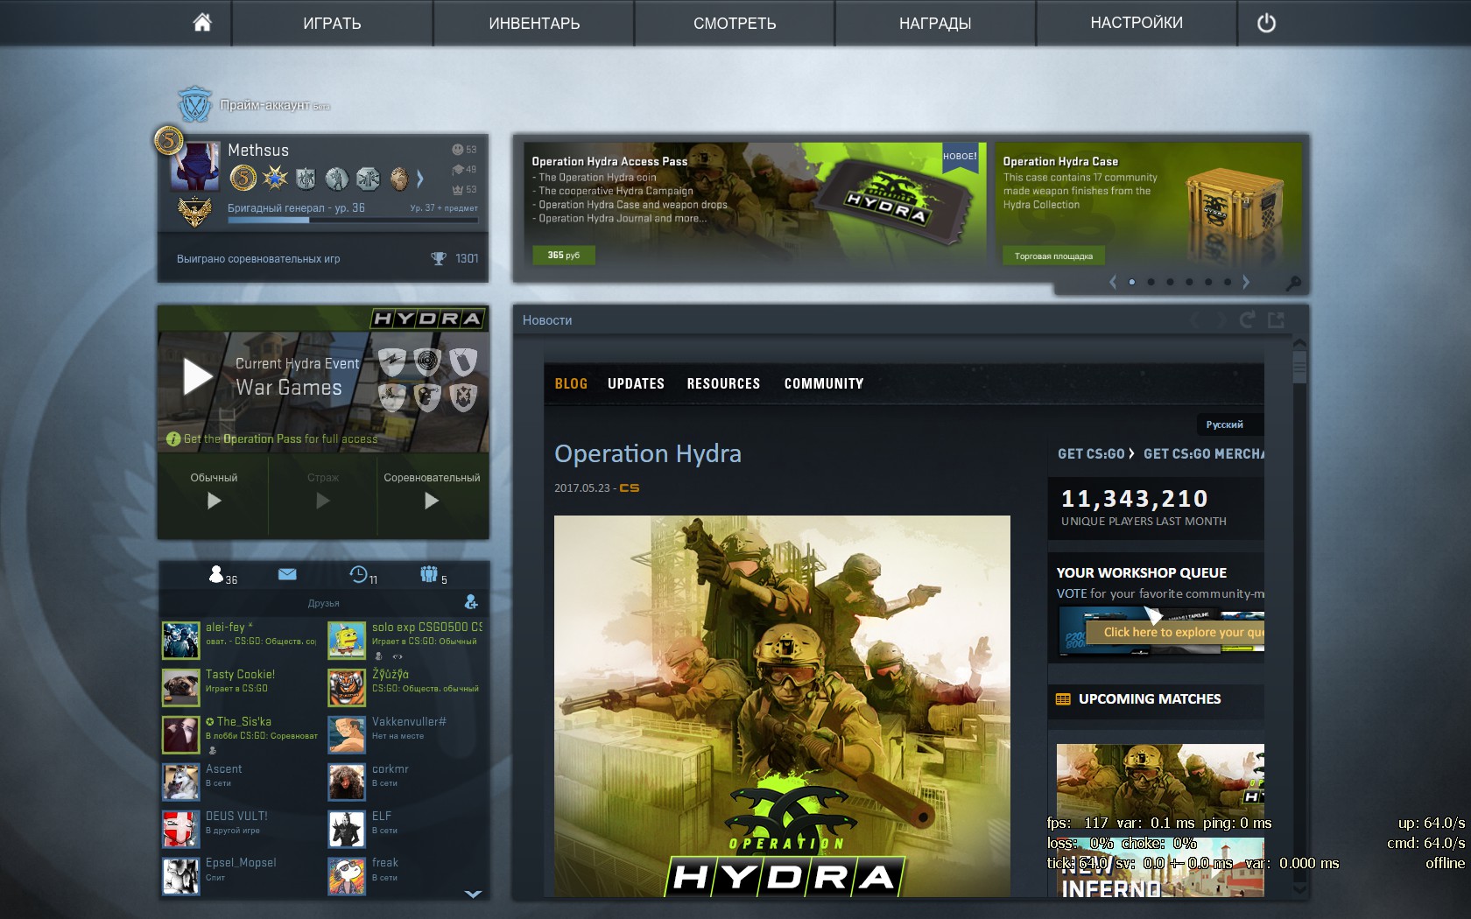Click the green info icon
This screenshot has width=1471, height=919.
click(173, 439)
